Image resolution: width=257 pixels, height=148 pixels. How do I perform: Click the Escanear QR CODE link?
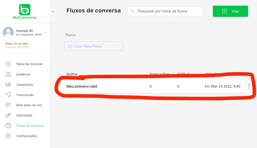[17, 47]
